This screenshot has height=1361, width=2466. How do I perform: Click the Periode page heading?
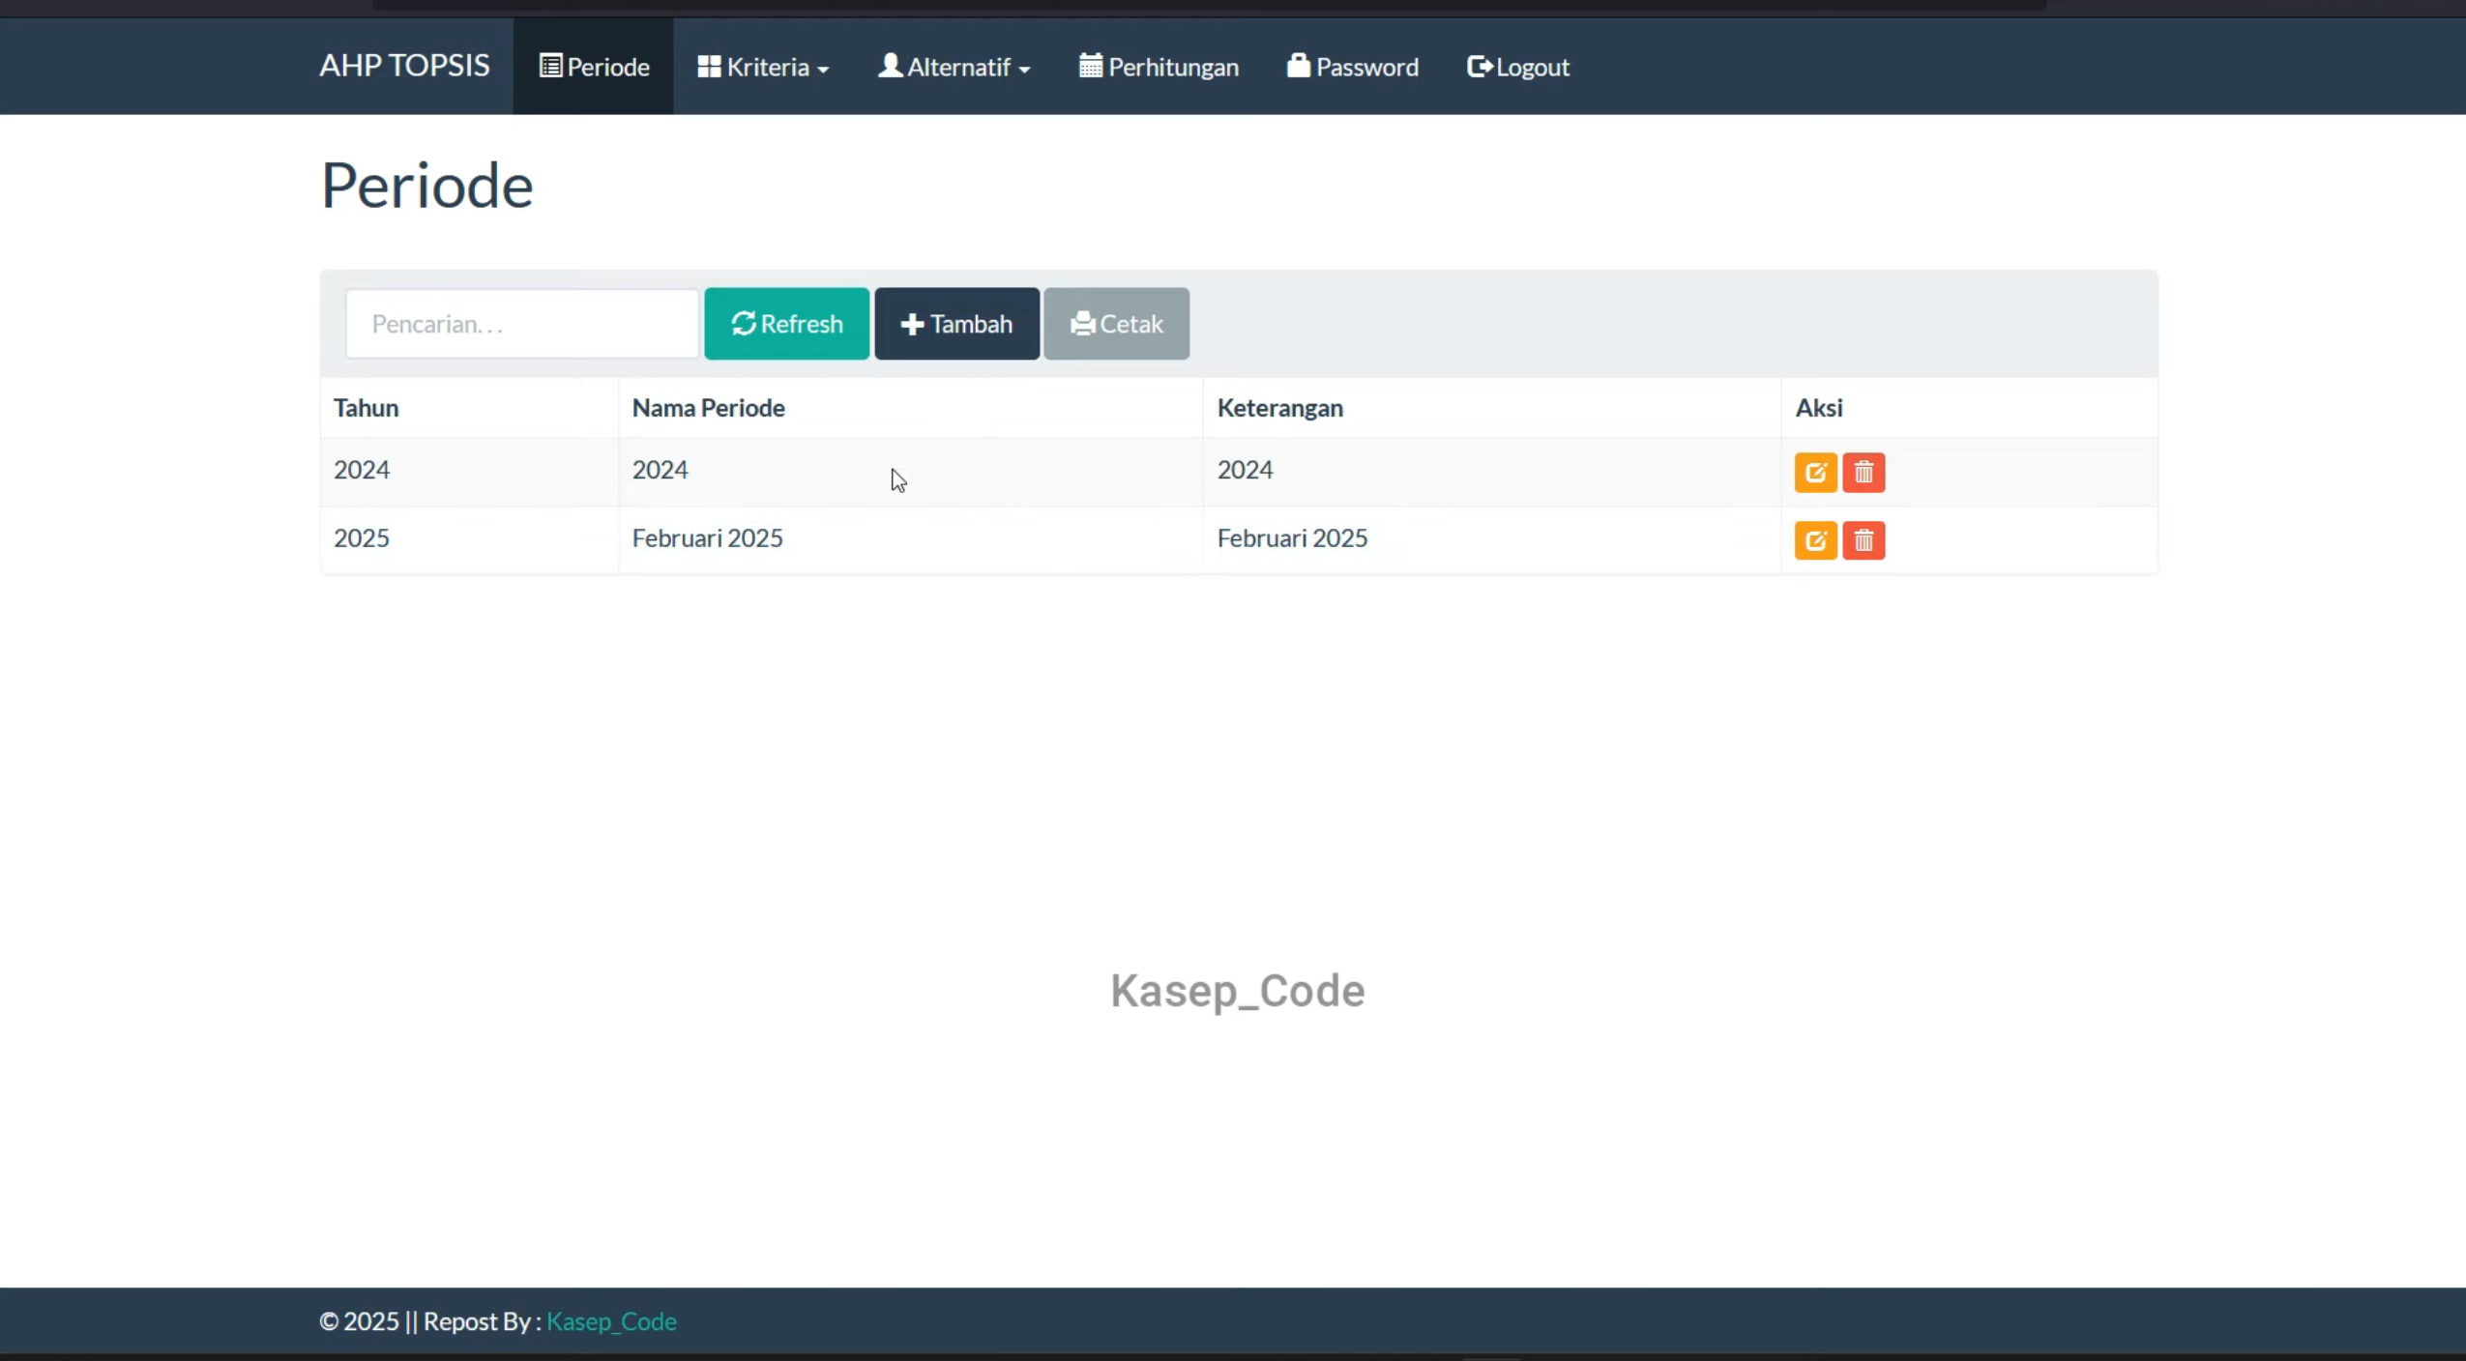coord(426,186)
